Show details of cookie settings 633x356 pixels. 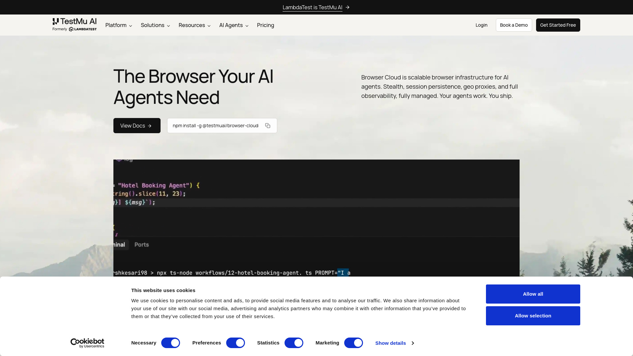[395, 343]
